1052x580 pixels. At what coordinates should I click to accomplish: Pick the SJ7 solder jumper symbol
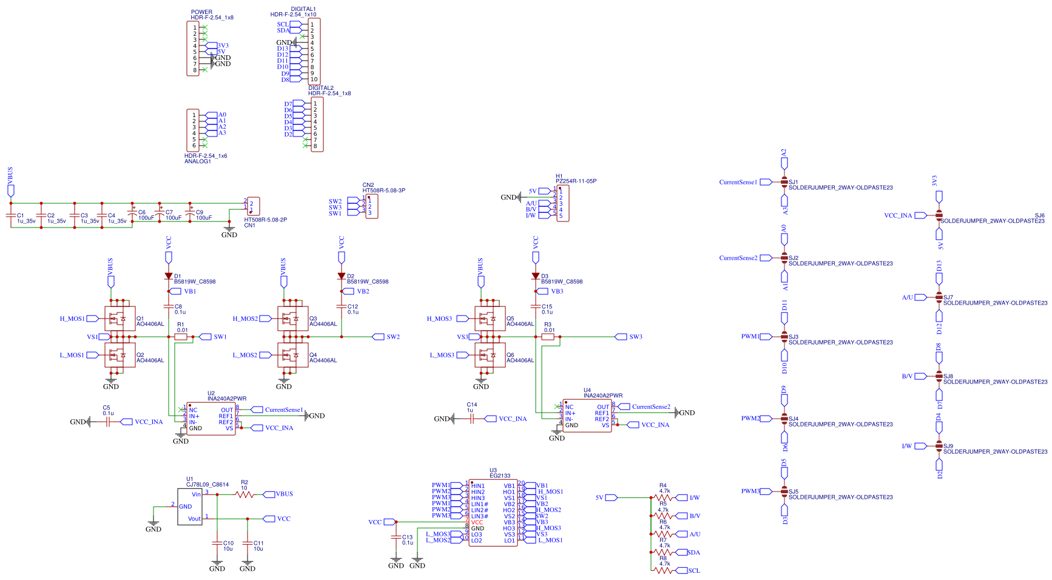tap(939, 297)
